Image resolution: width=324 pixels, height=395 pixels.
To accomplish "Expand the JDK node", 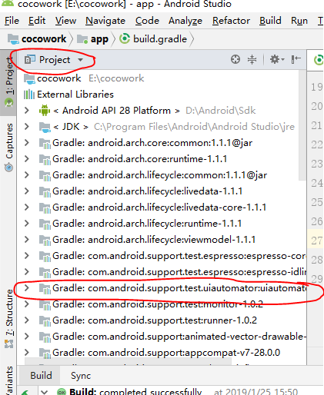I will [x=26, y=127].
